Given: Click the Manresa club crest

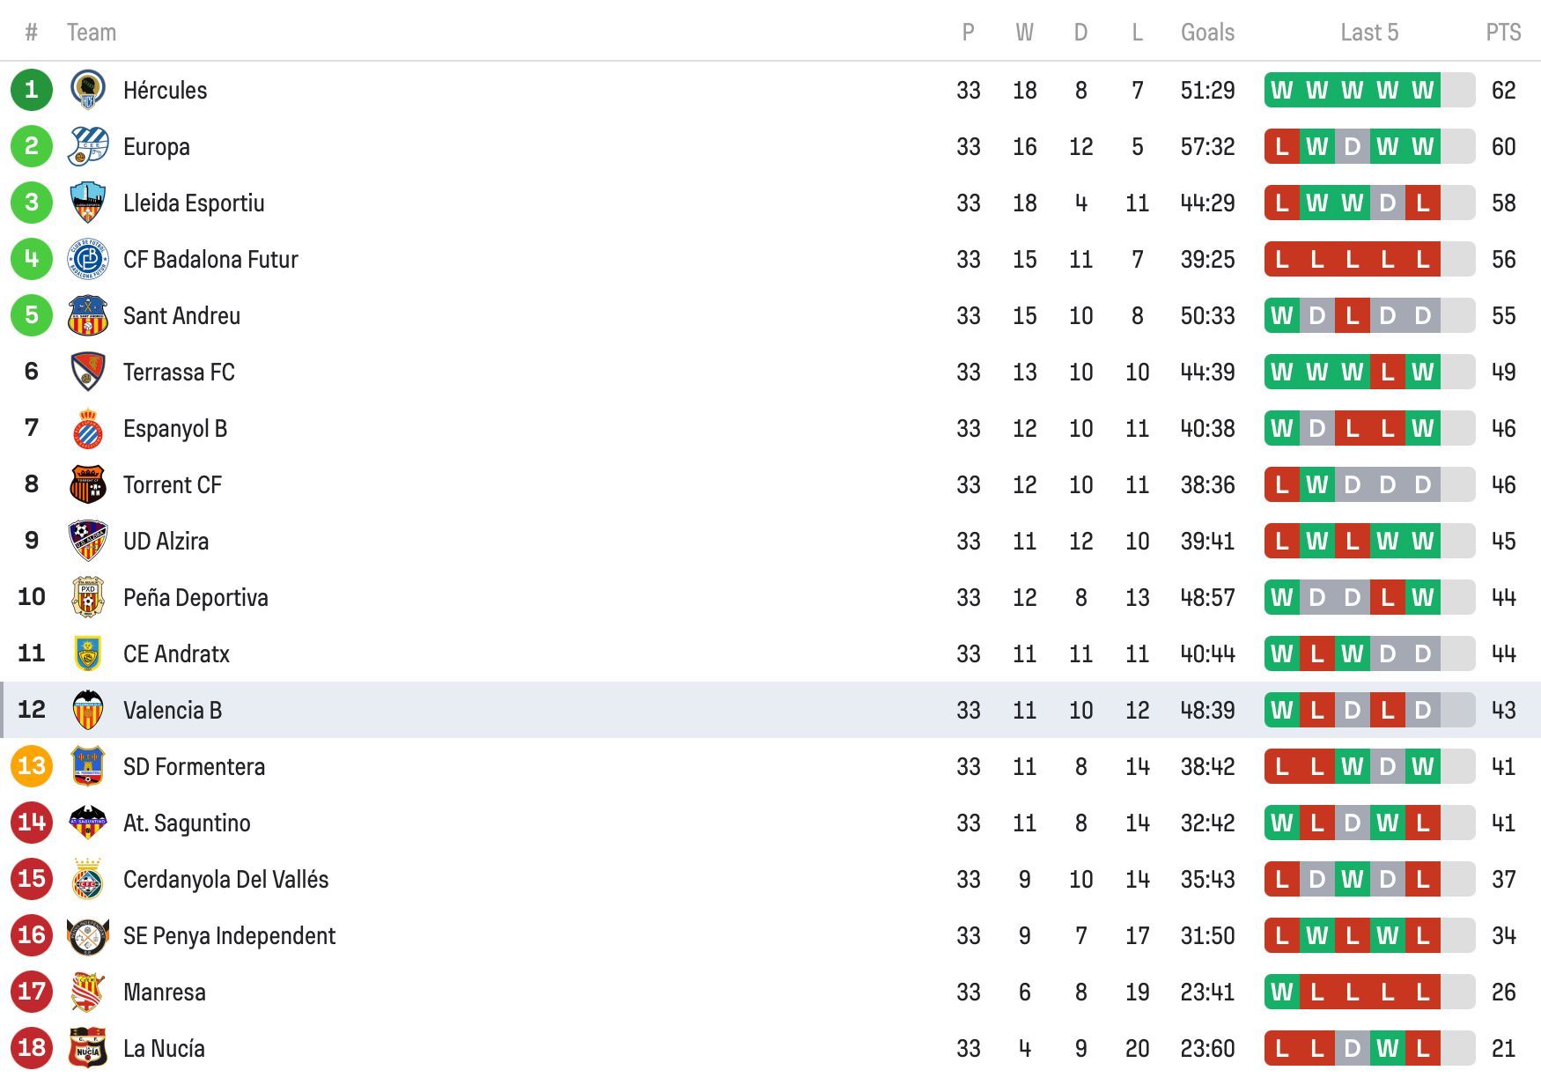Looking at the screenshot, I should tap(87, 992).
